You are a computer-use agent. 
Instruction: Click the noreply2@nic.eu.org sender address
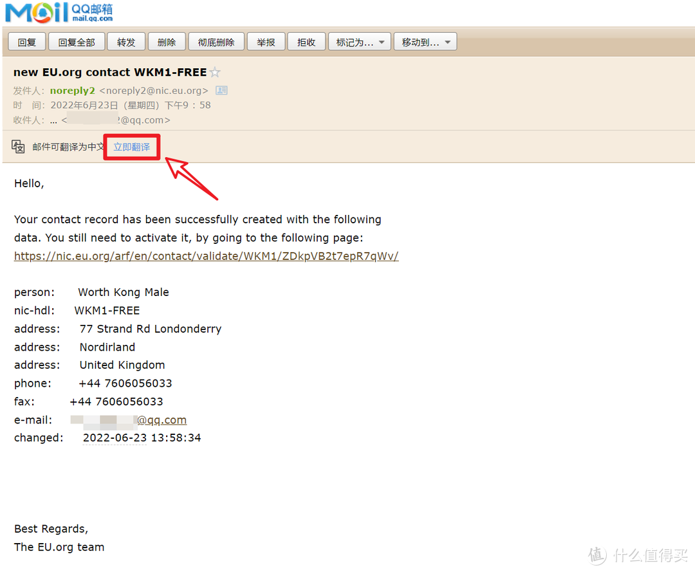154,91
